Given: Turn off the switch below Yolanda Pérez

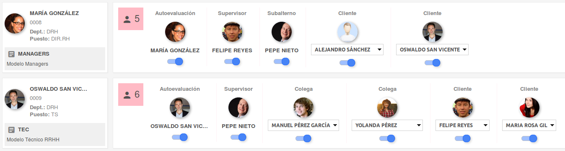Looking at the screenshot, I should [387, 138].
